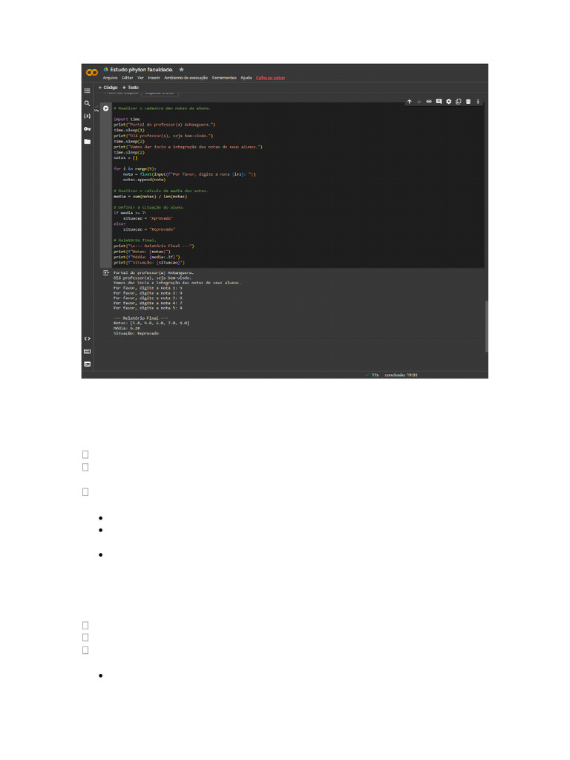
Task: Click the if media >= 7 line
Action: 130,213
